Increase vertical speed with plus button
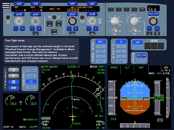The image size is (174, 130). [x=95, y=28]
